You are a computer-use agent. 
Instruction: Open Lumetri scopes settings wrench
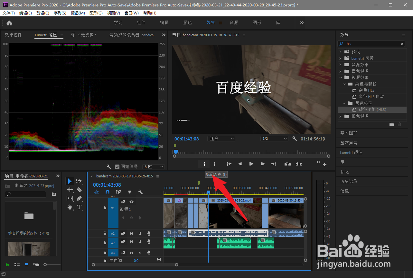click(109, 167)
